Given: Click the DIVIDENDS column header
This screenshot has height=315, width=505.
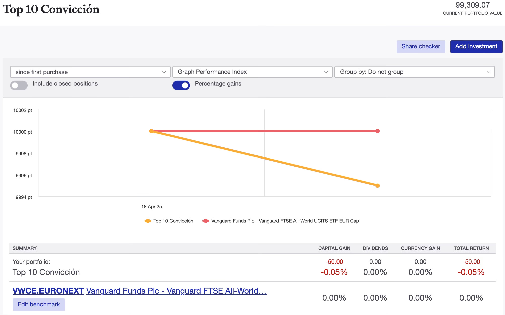Looking at the screenshot, I should tap(375, 248).
